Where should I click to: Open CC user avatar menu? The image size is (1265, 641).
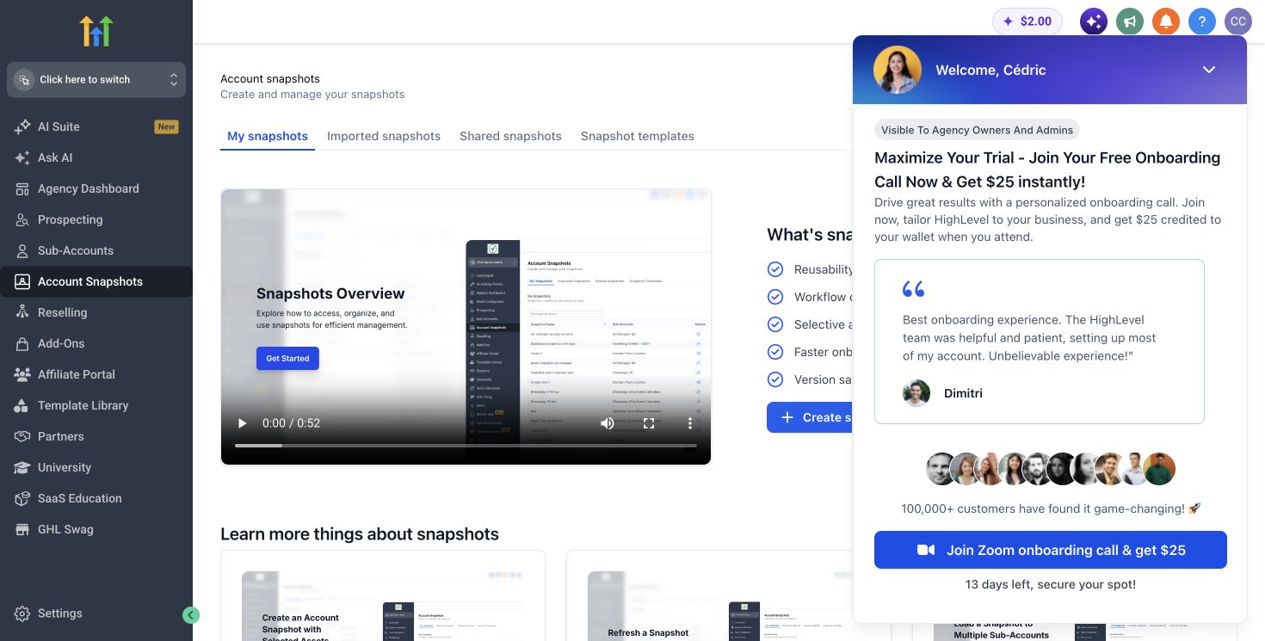pyautogui.click(x=1238, y=22)
